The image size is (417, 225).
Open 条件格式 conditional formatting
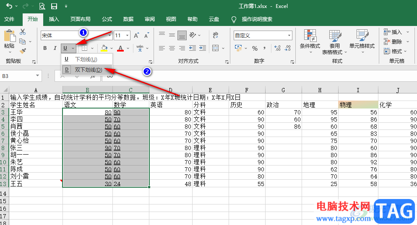[310, 41]
